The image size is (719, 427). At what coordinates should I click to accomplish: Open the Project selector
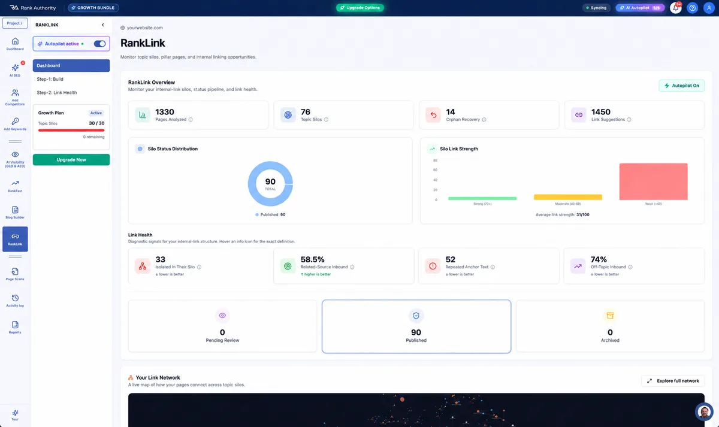(x=15, y=23)
